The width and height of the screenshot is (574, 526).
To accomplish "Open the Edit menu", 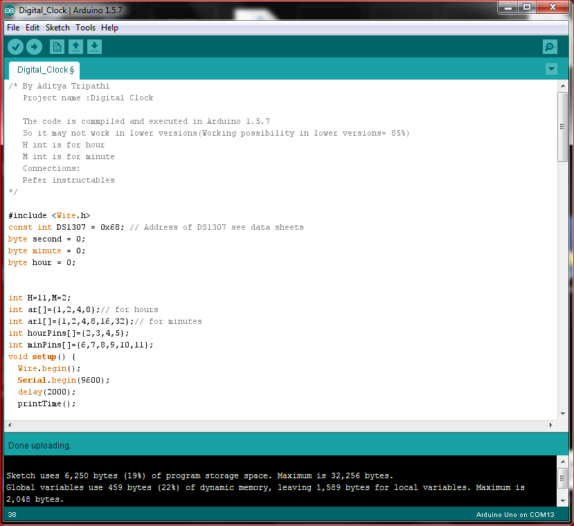I will point(33,28).
